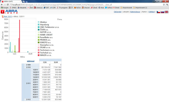Click the cell value 7 541 582
This screenshot has width=169, height=108.
click(x=56, y=67)
